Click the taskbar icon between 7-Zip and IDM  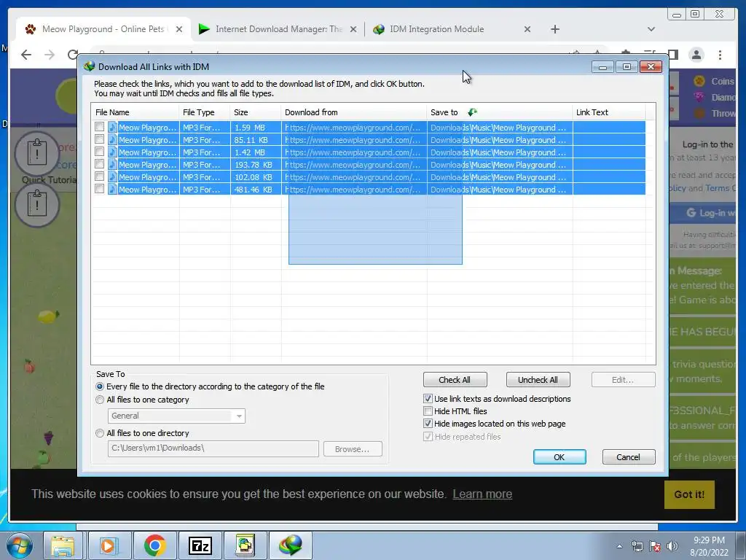coord(245,545)
